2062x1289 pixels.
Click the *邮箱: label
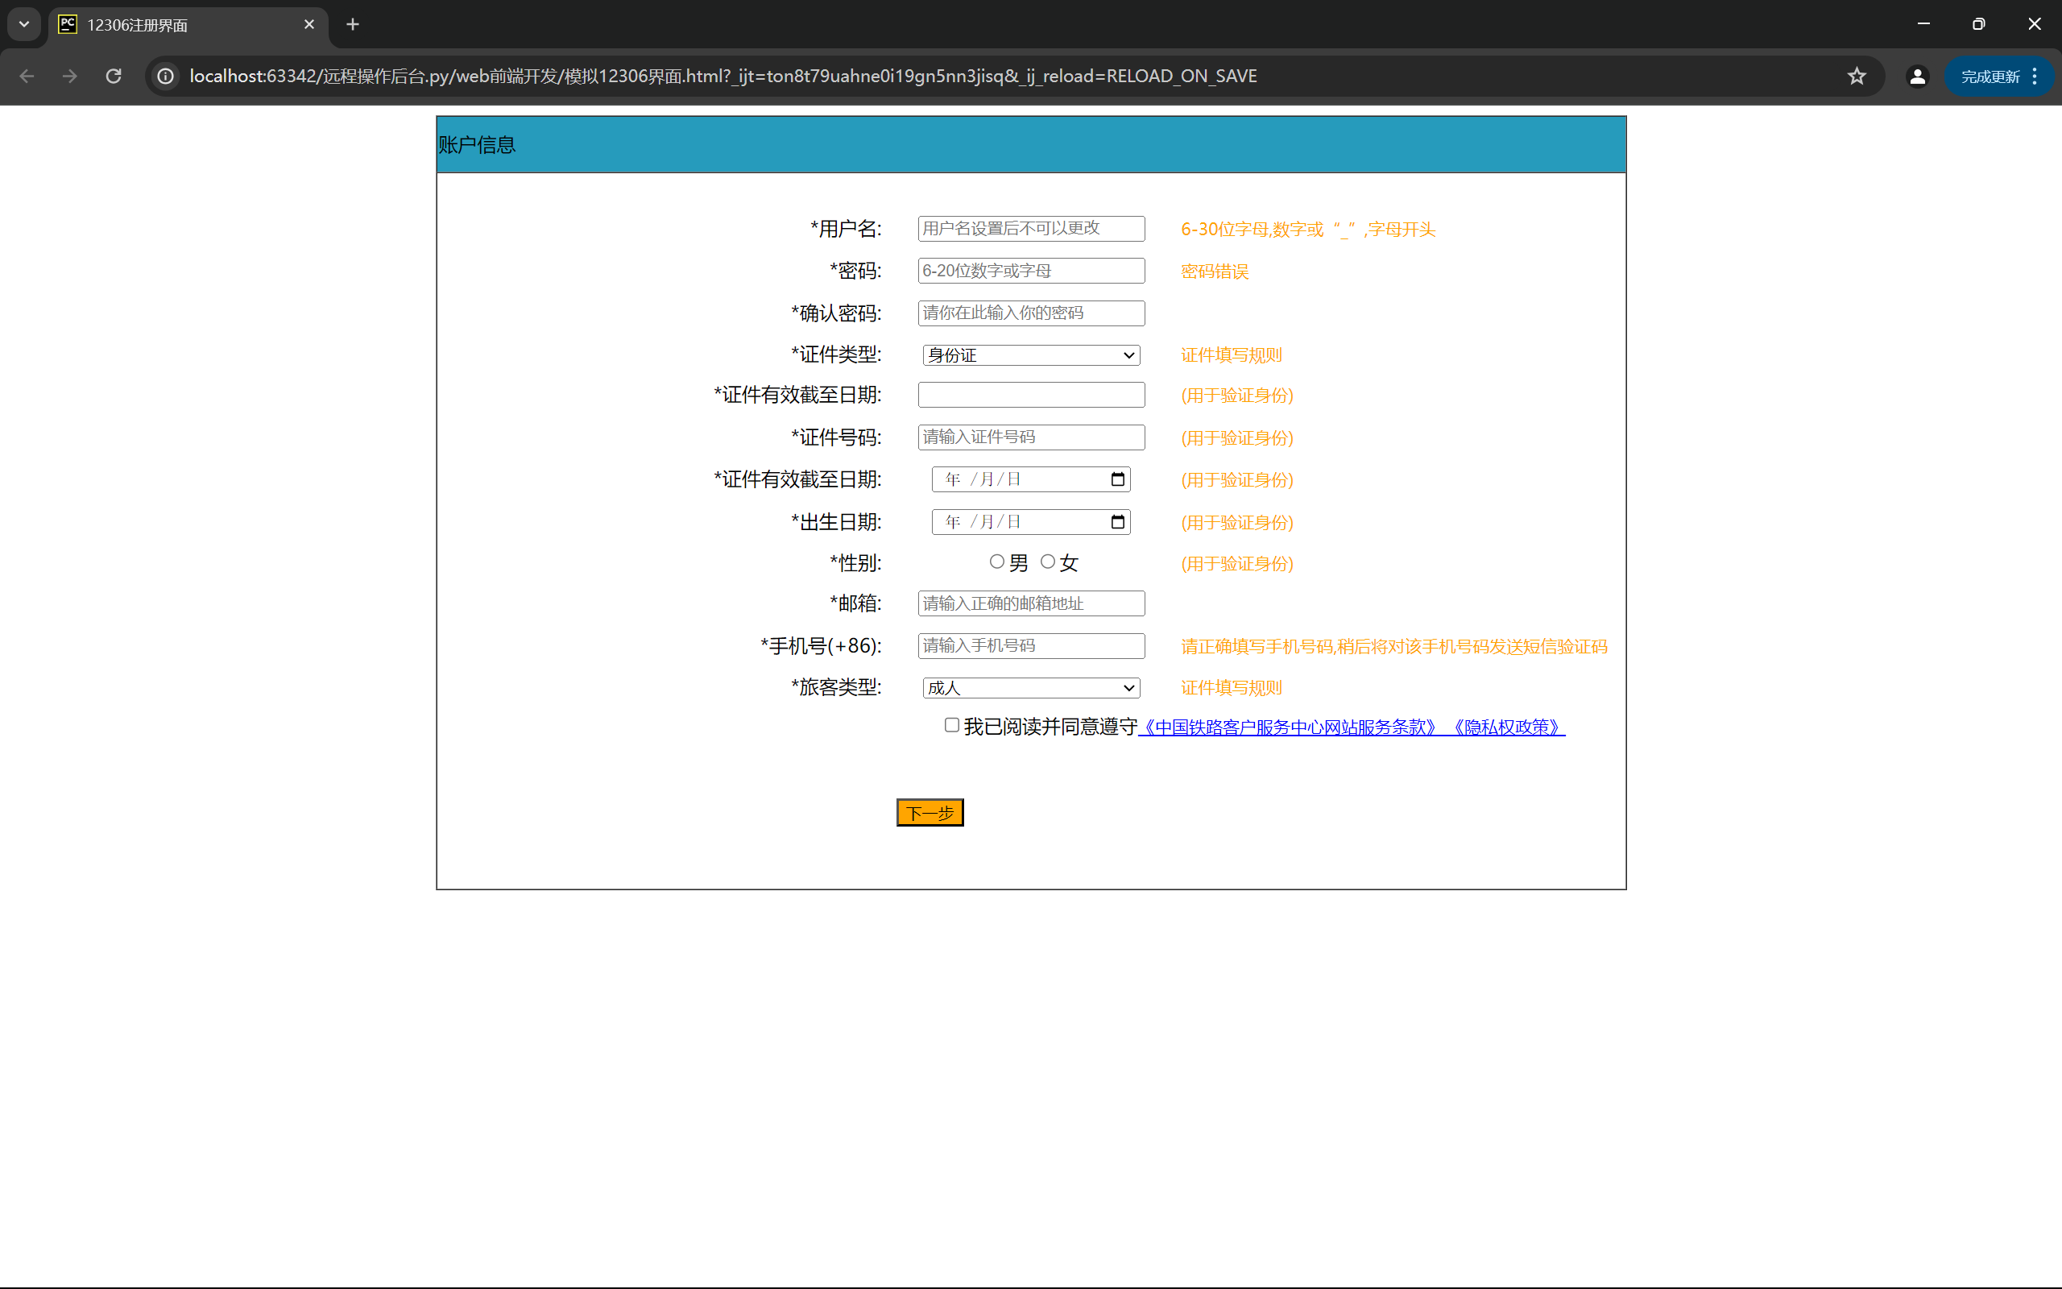[x=855, y=603]
